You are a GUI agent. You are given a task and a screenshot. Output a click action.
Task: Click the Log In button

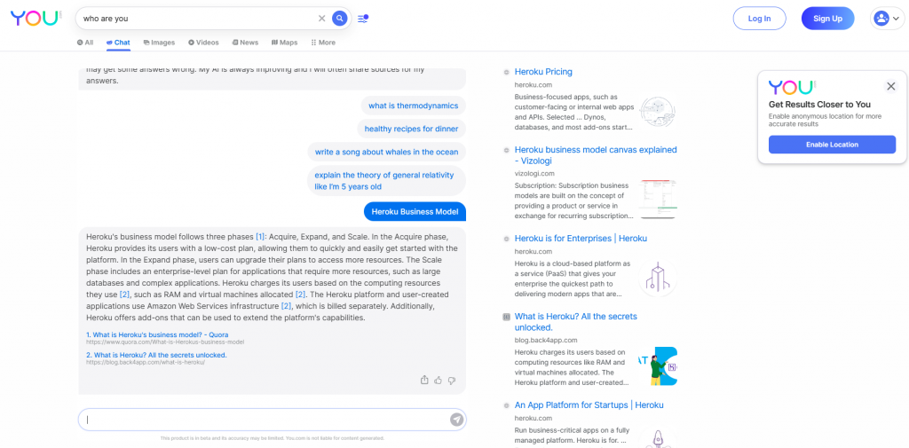760,19
